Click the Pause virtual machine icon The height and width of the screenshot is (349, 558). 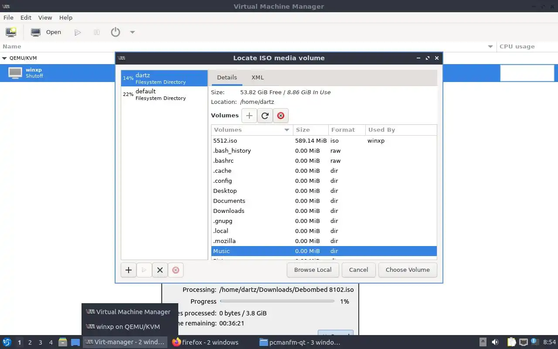pos(97,32)
